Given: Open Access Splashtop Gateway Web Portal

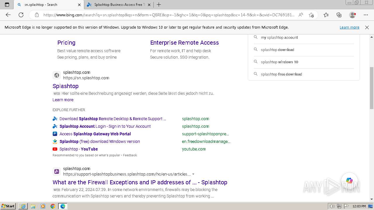Looking at the screenshot, I should [x=95, y=134].
